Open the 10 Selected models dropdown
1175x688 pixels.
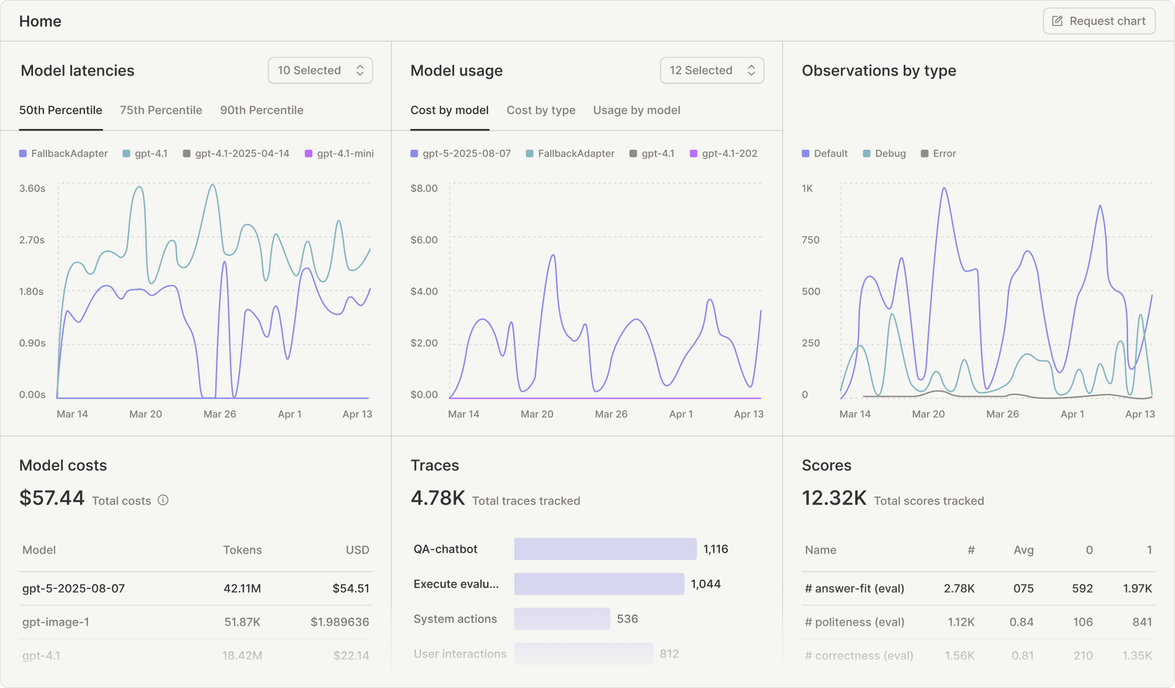coord(320,70)
